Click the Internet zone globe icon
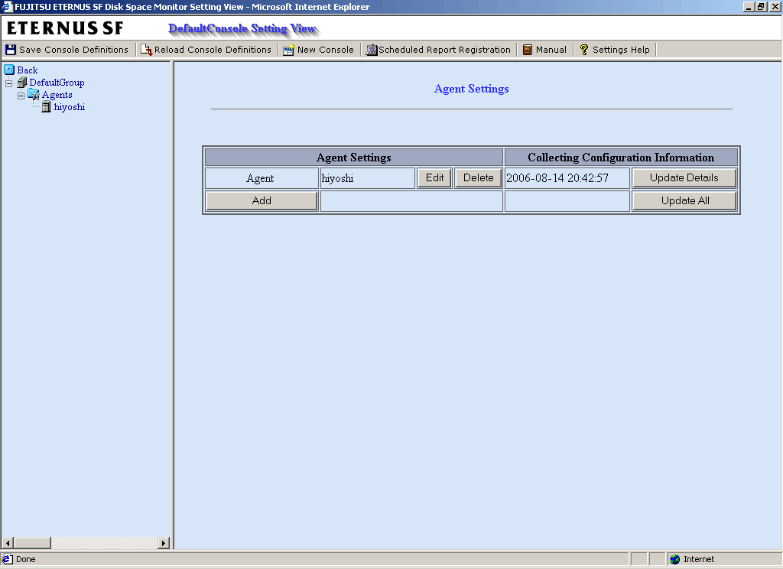 675,559
